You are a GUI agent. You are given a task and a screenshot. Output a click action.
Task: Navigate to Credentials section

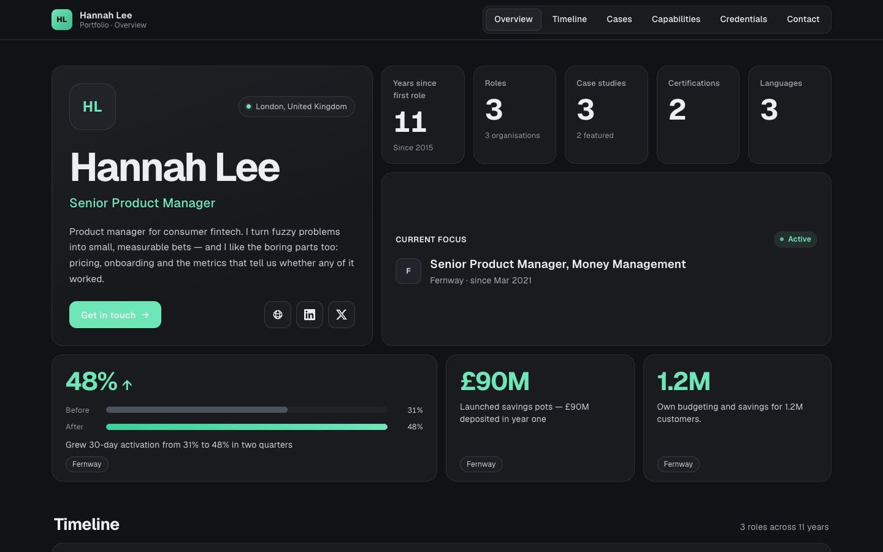coord(743,20)
